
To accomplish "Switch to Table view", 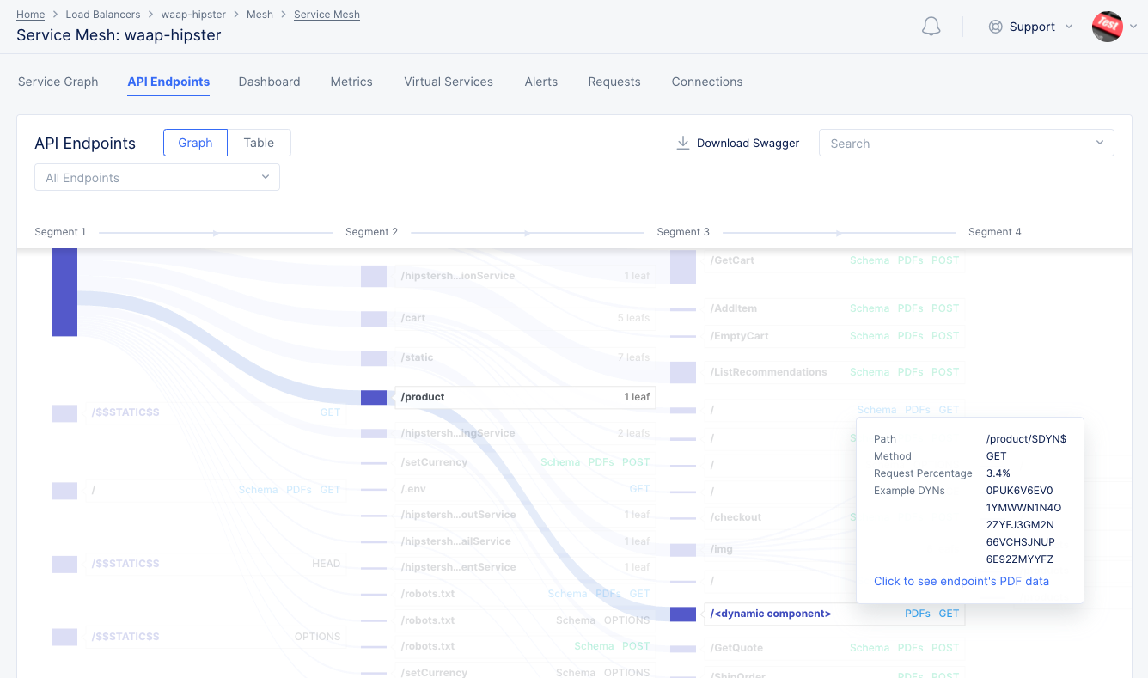I will pyautogui.click(x=260, y=143).
